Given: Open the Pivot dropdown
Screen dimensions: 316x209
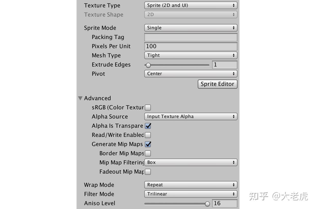Looking at the screenshot, I should 191,74.
